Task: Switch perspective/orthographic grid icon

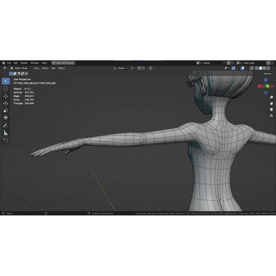Action: (271, 116)
